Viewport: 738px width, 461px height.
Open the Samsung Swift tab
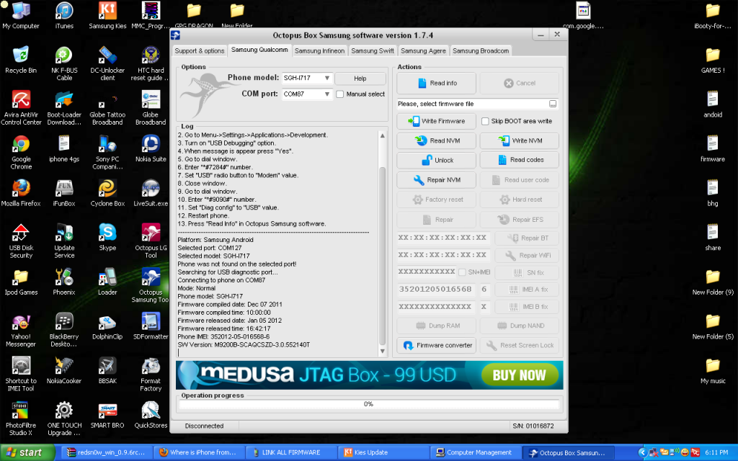point(373,51)
